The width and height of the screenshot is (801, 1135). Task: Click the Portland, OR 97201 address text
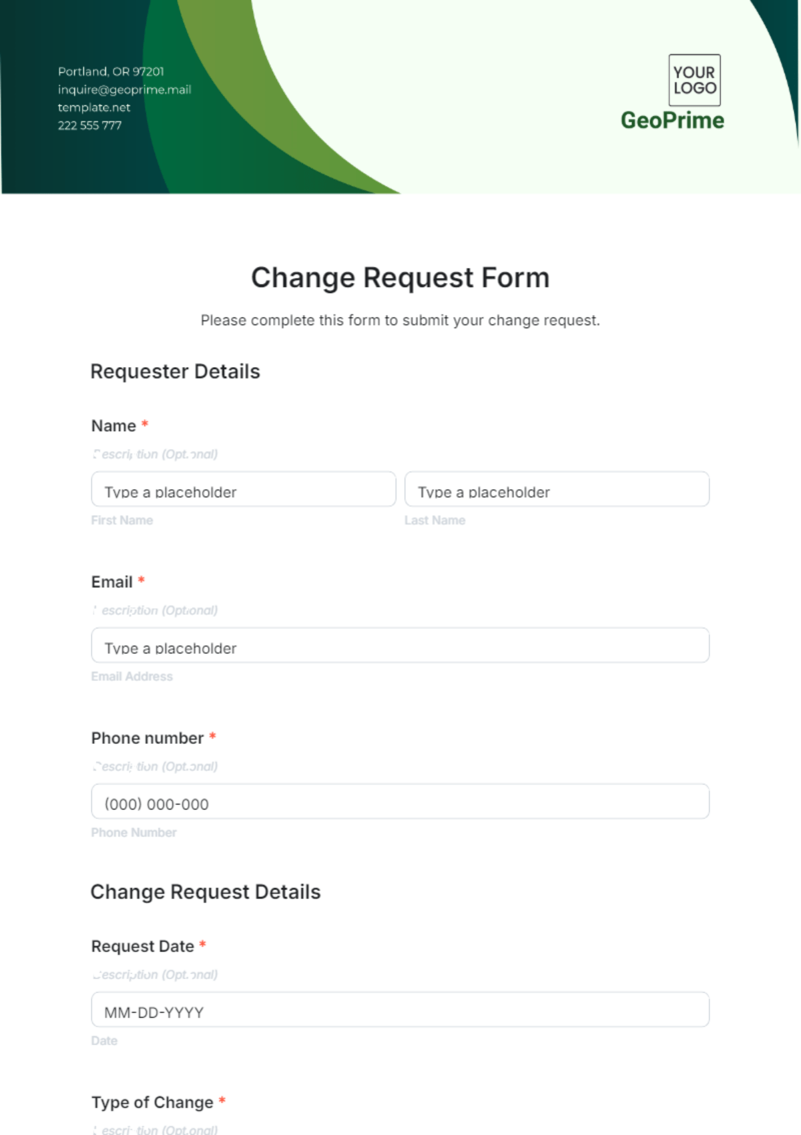pos(111,71)
